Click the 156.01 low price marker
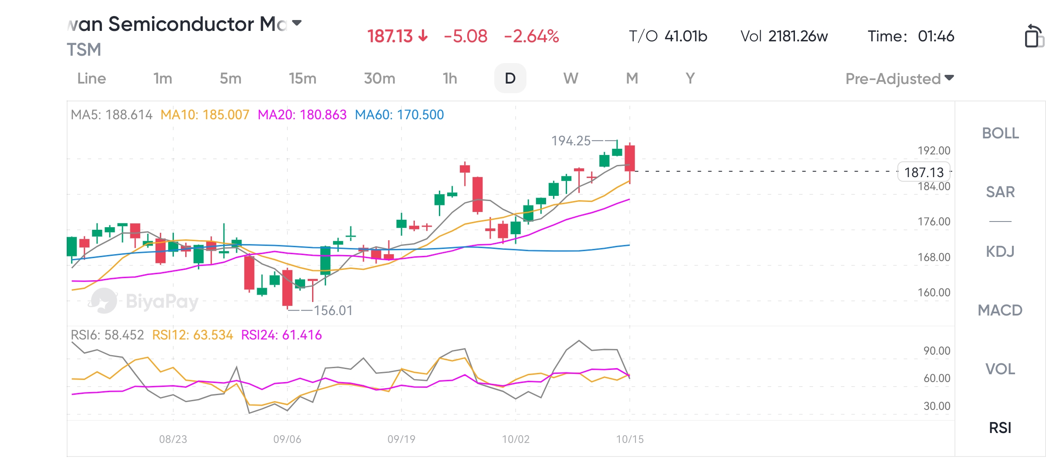This screenshot has width=1046, height=470. coord(333,311)
